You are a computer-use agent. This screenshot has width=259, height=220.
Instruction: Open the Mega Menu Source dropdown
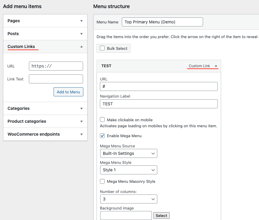(x=128, y=153)
